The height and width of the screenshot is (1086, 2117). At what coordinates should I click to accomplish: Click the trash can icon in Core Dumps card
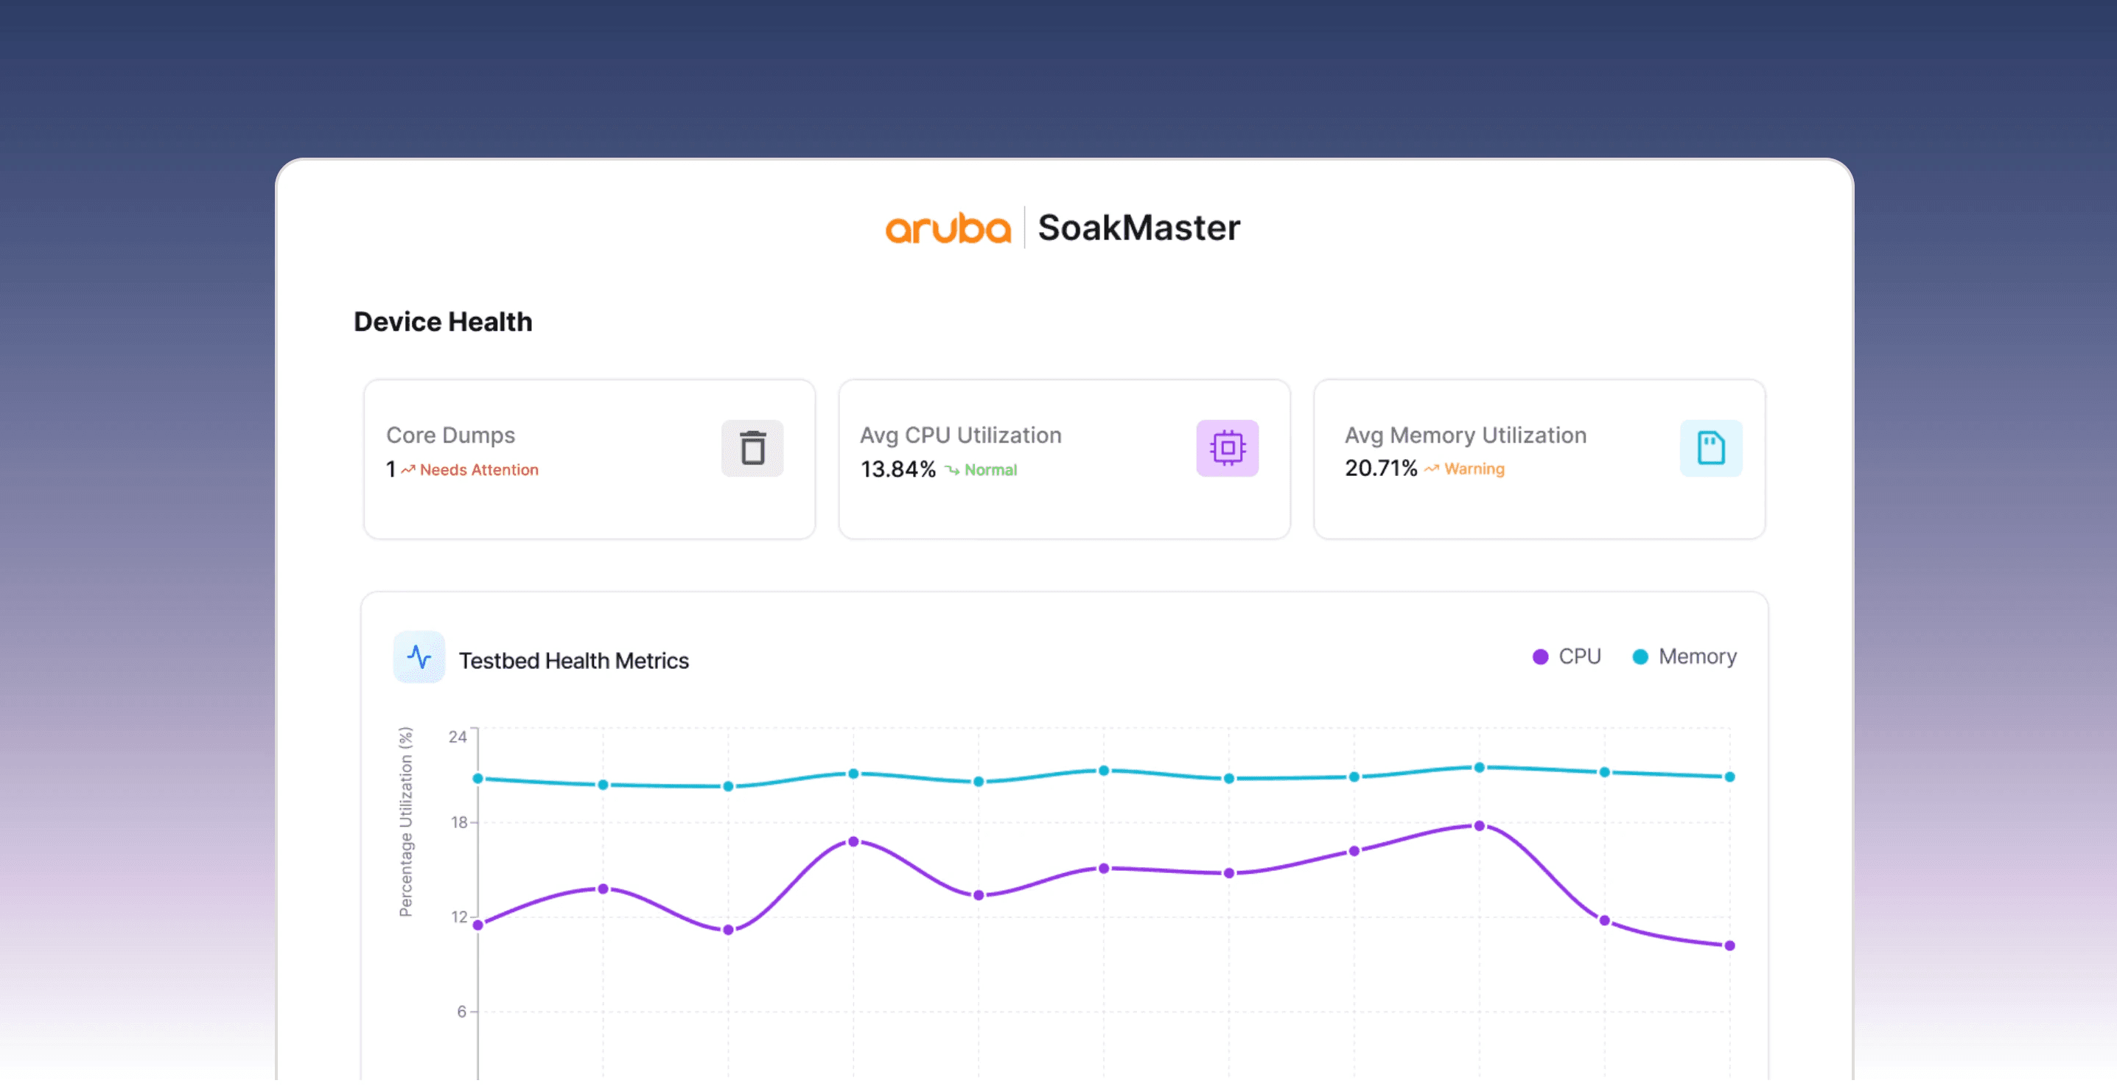click(x=752, y=448)
